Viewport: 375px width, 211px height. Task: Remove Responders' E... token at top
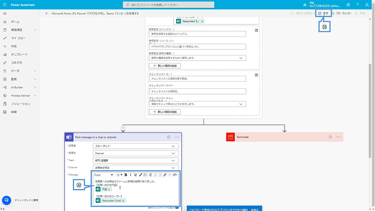pyautogui.click(x=202, y=21)
